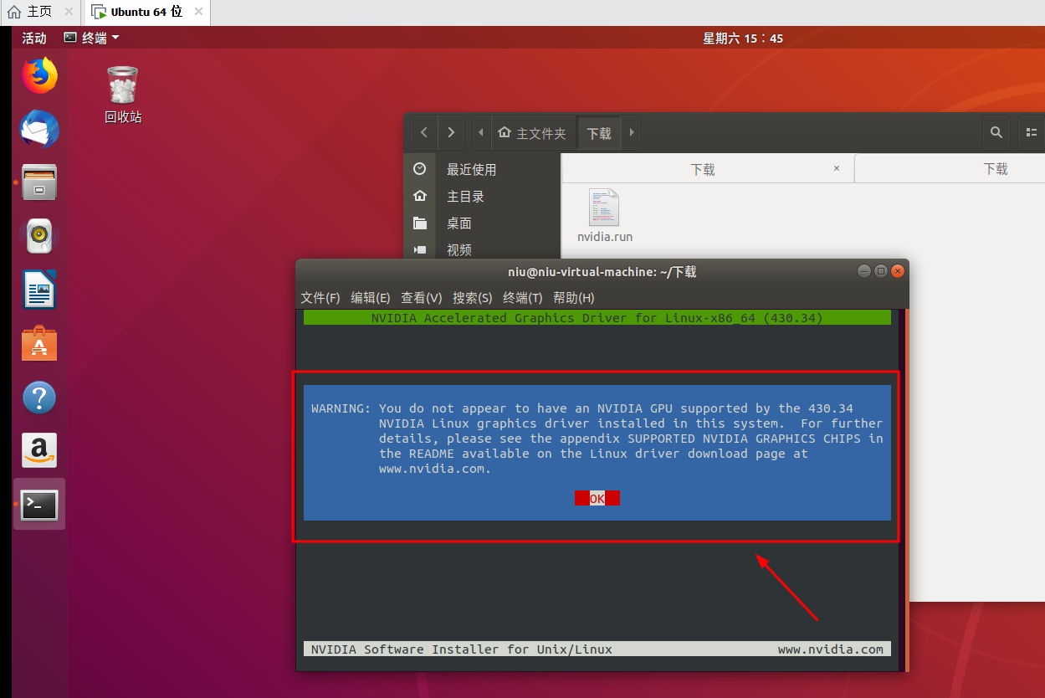Click the file manager search icon
Viewport: 1045px width, 698px height.
point(996,132)
